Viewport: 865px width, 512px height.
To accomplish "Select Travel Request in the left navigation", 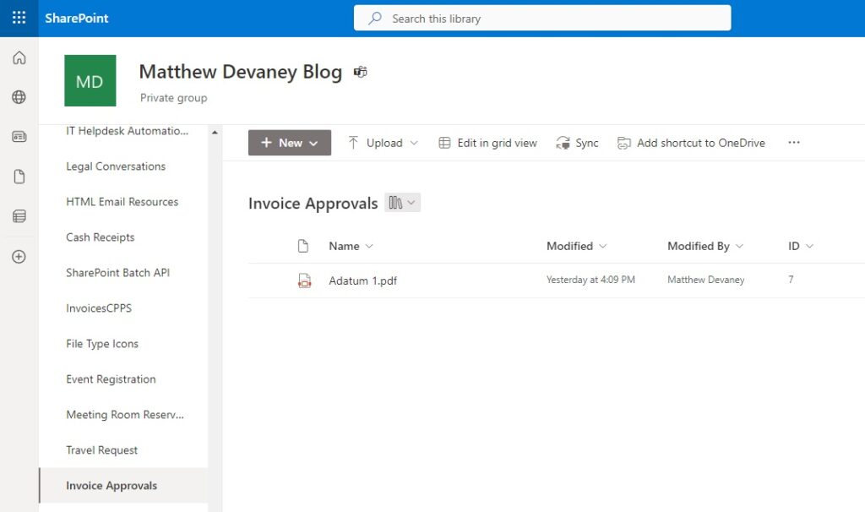I will 101,449.
